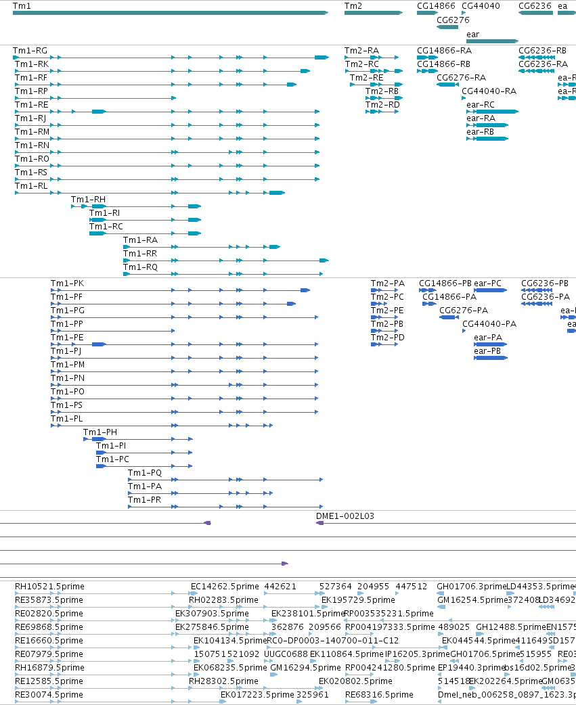The height and width of the screenshot is (705, 576).
Task: Select transcript Tm1-RS
Action: pyautogui.click(x=167, y=179)
